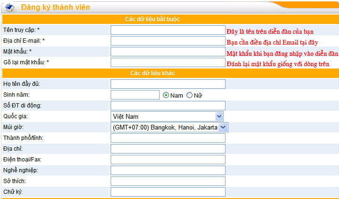The height and width of the screenshot is (199, 339).
Task: Click the Nghề nghiệp label
Action: click(21, 170)
